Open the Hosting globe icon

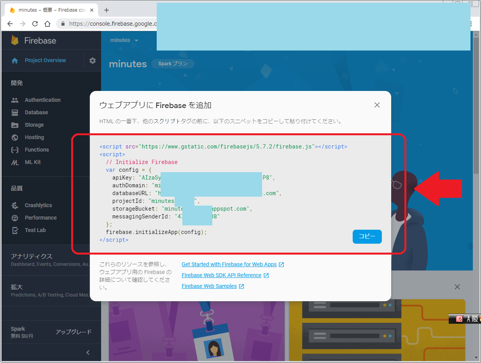pos(15,137)
